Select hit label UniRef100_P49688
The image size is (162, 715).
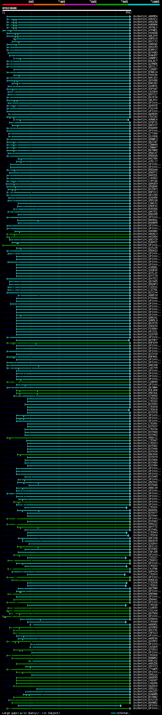(145, 33)
